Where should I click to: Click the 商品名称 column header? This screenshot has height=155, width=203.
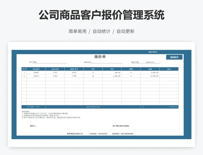click(x=55, y=69)
